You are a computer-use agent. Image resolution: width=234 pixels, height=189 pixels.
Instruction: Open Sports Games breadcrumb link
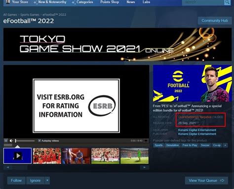pyautogui.click(x=30, y=15)
